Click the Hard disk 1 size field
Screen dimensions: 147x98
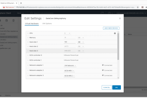pos(70,42)
